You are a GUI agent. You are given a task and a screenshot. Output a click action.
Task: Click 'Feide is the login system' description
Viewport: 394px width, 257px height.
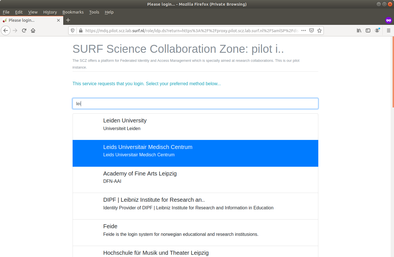[x=181, y=234]
